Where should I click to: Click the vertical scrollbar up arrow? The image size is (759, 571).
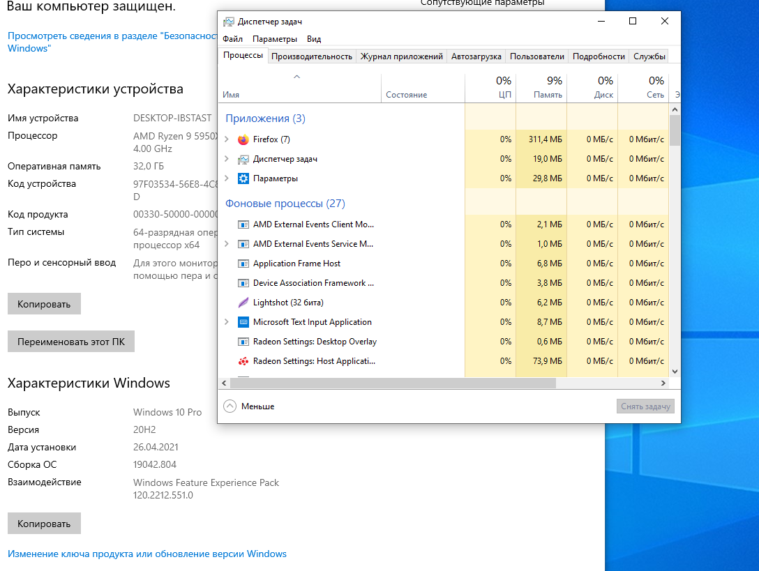pyautogui.click(x=675, y=110)
